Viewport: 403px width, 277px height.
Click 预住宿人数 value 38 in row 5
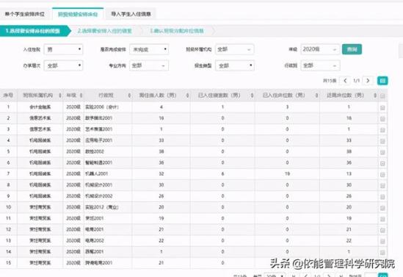click(x=161, y=151)
